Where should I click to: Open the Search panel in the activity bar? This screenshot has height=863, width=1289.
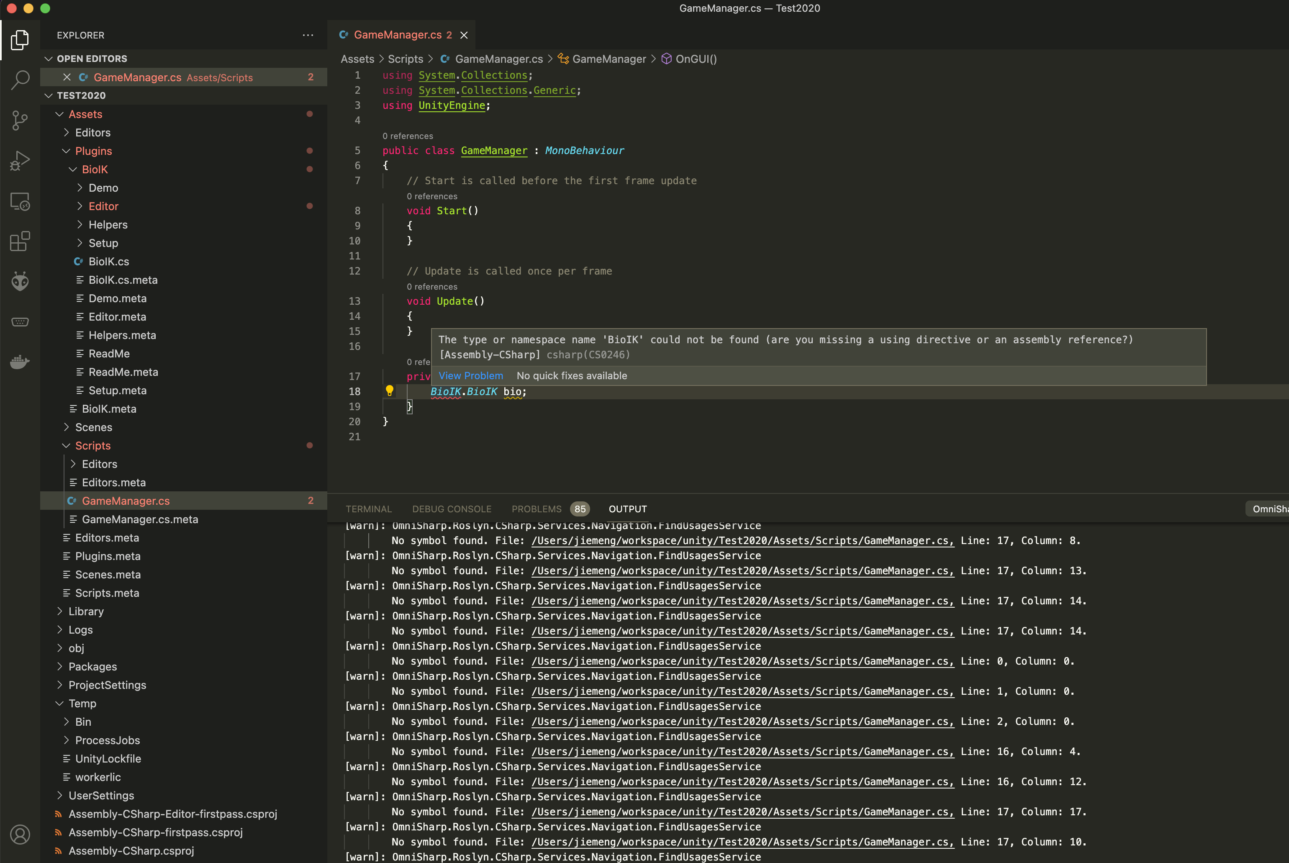pos(20,80)
